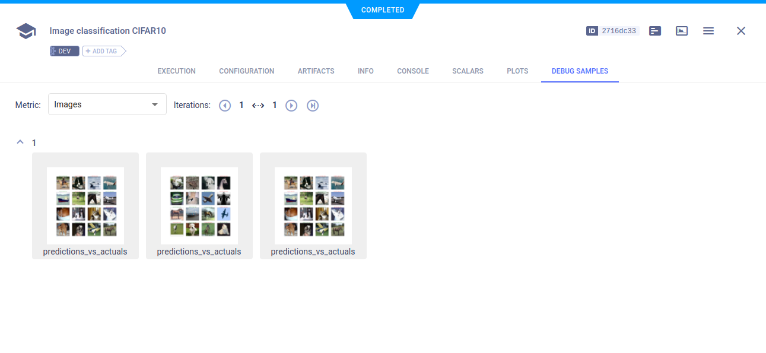Open the Metric dropdown showing Images
Image resolution: width=766 pixels, height=353 pixels.
tap(107, 104)
